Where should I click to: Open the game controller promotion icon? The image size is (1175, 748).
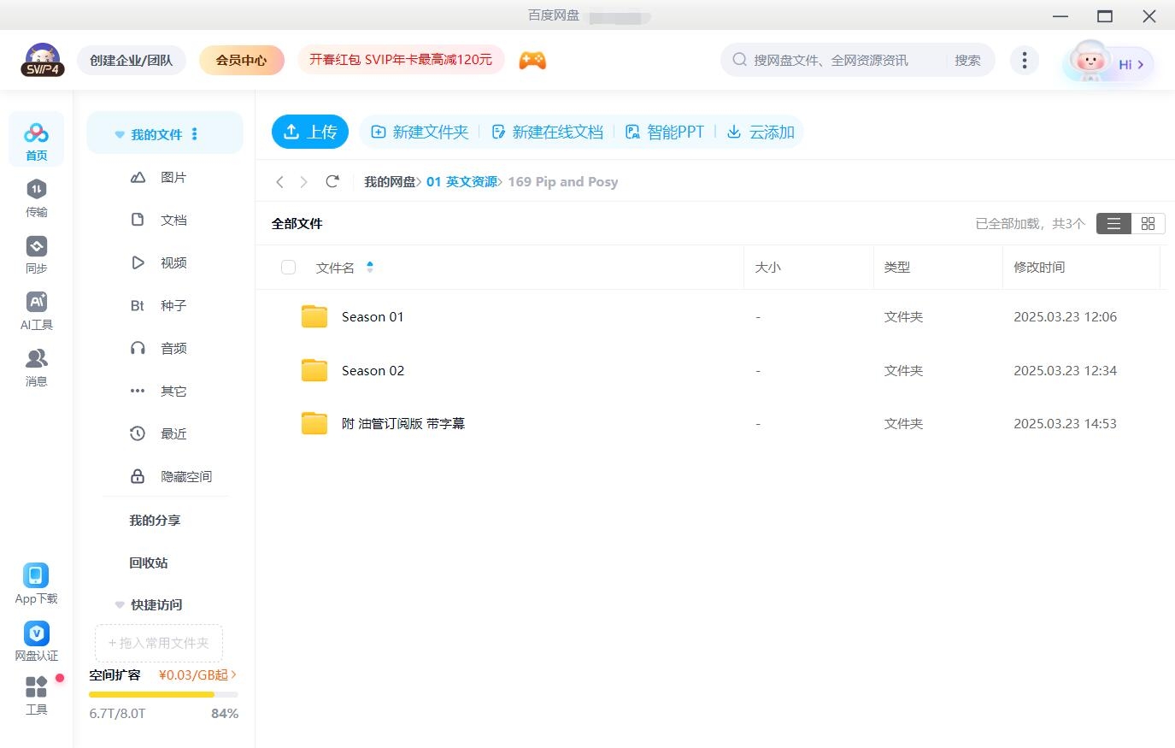pos(532,60)
